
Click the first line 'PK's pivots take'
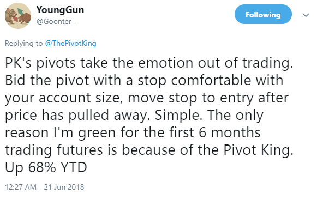click(56, 63)
